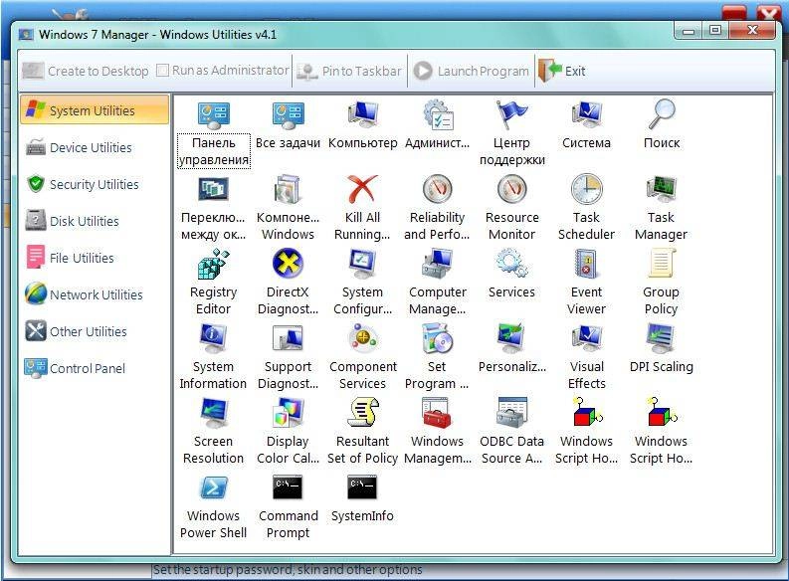Launch Command Prompt icon
The height and width of the screenshot is (581, 789).
click(288, 487)
